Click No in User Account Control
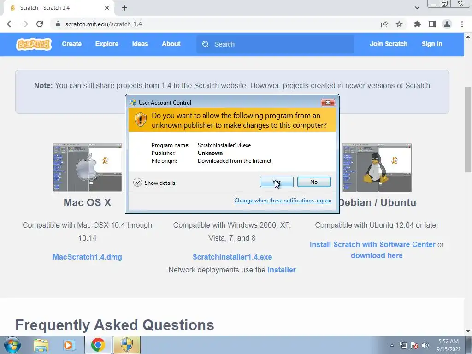472x354 pixels. point(314,182)
